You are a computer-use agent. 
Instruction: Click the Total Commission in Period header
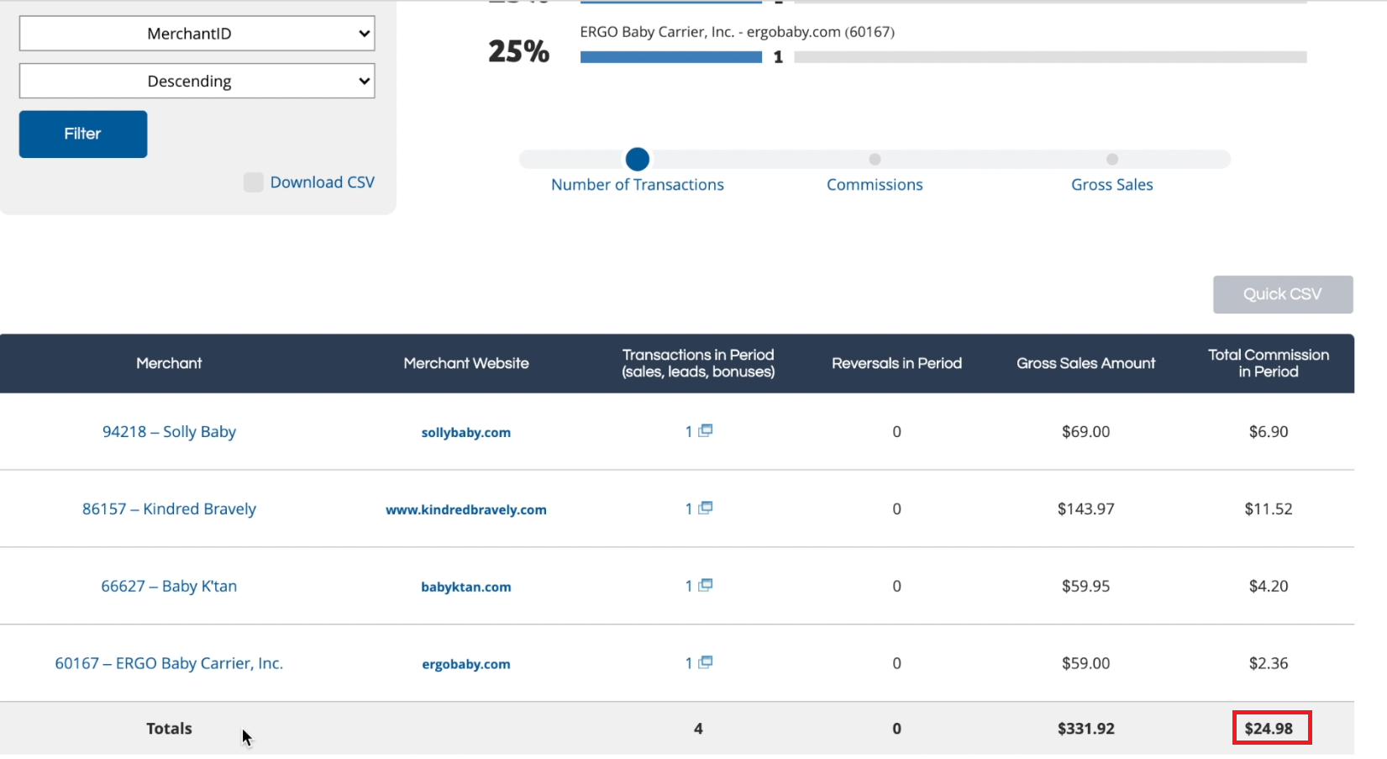point(1269,363)
